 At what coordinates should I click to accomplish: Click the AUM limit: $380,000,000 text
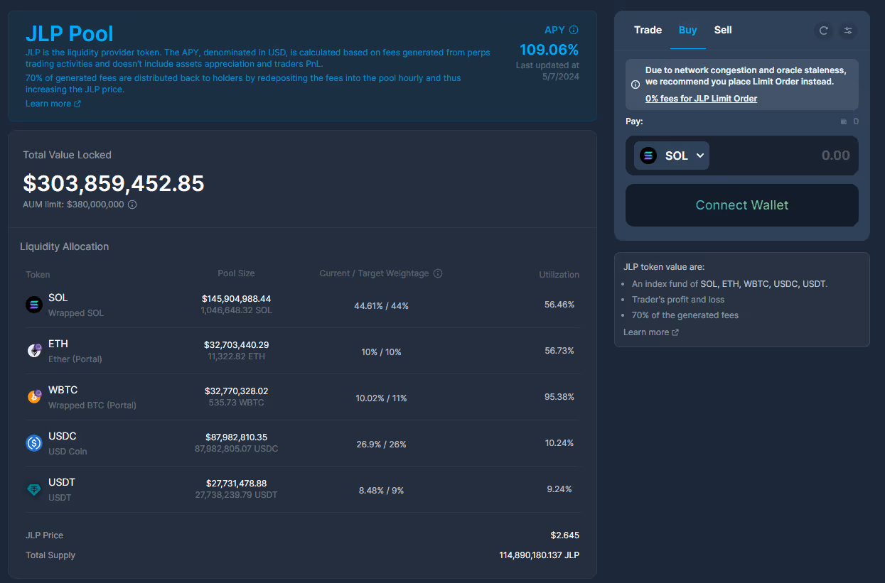73,205
